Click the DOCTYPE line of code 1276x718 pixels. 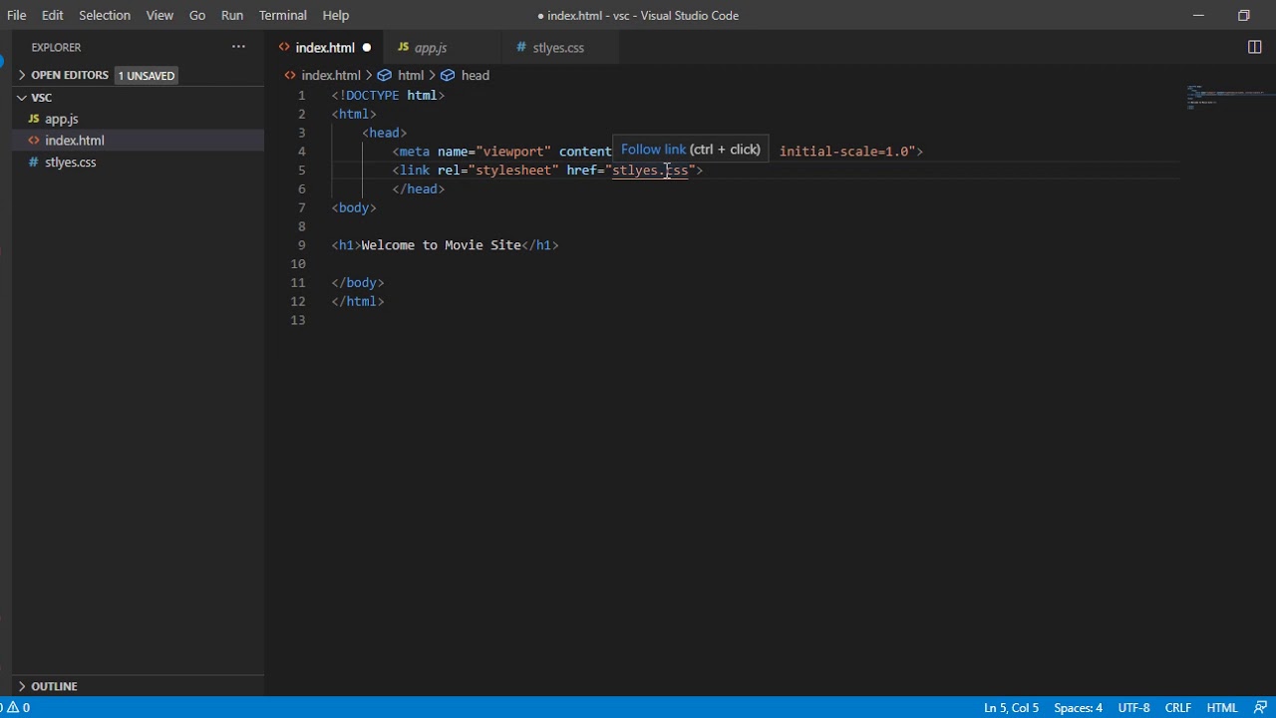point(388,96)
